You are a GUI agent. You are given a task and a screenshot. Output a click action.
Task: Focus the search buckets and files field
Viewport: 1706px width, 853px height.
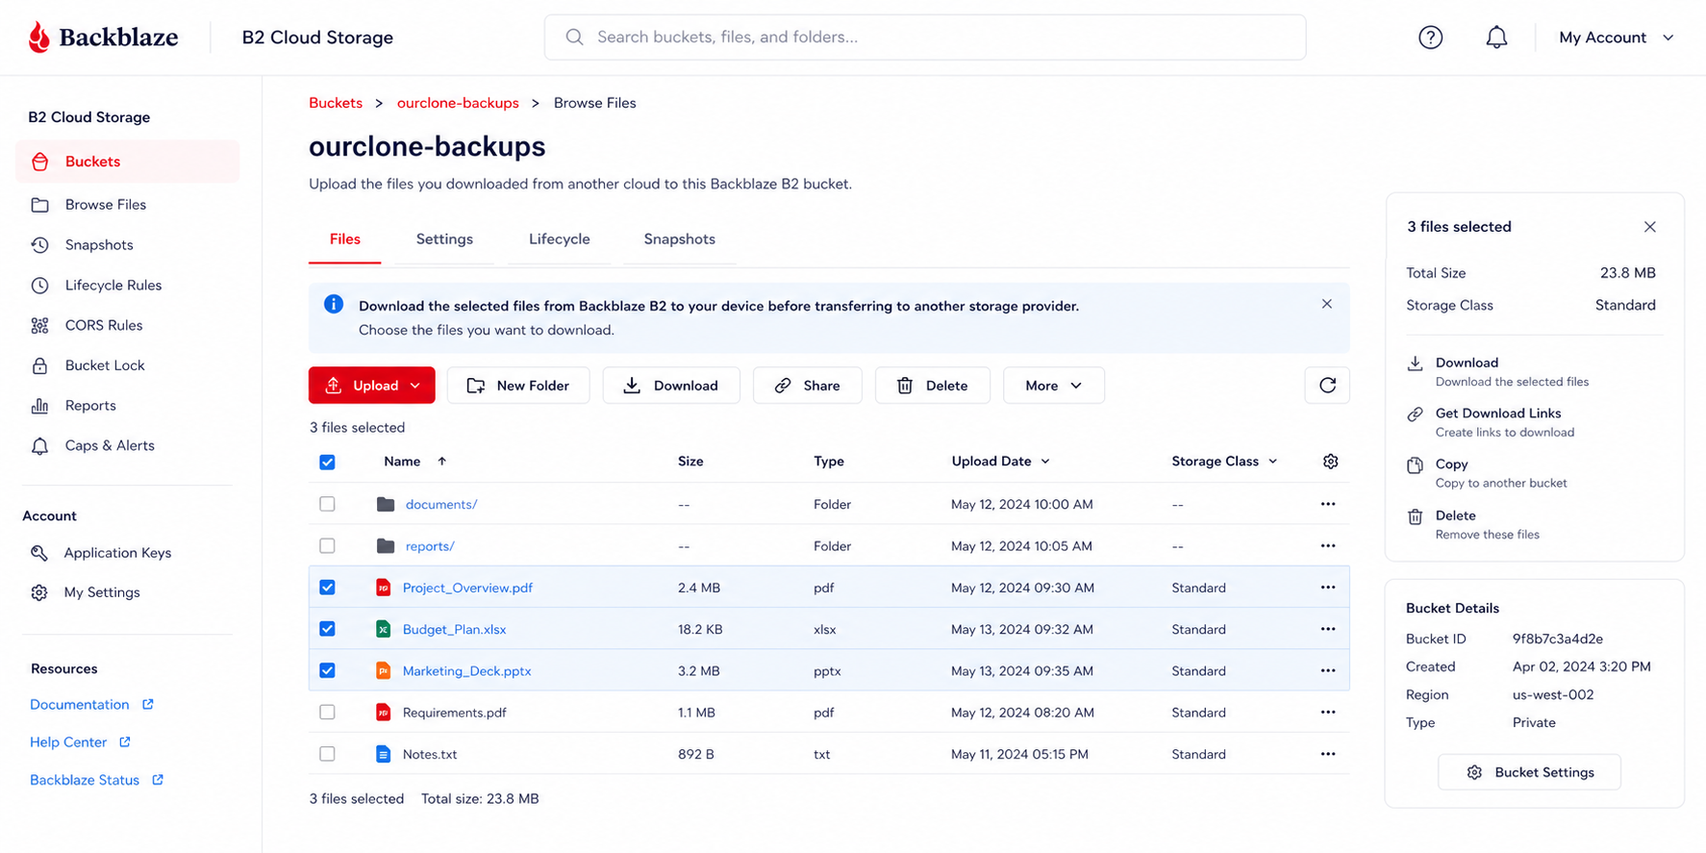[925, 38]
